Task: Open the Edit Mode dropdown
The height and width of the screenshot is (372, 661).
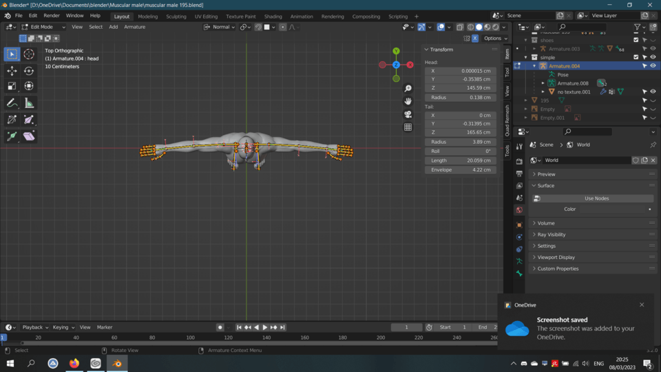Action: pos(43,27)
